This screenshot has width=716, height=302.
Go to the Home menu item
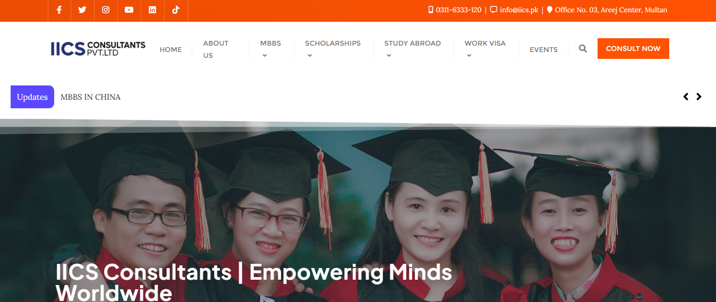pos(171,49)
